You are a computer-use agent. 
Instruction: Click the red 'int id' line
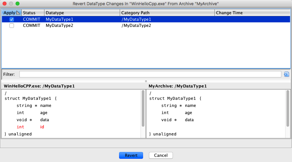[30, 127]
